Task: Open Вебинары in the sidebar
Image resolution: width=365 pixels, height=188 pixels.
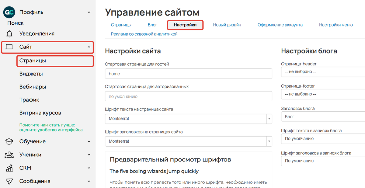Action: (x=33, y=87)
